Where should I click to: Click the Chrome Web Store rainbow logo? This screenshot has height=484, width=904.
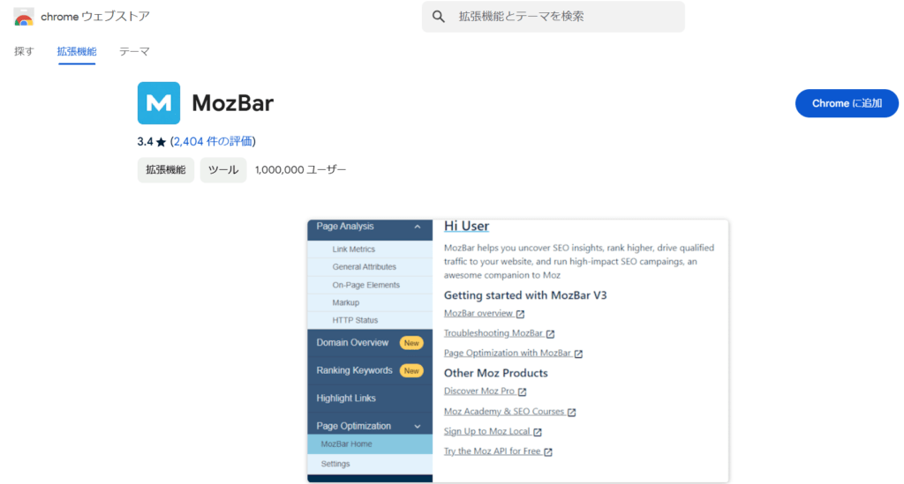(x=24, y=17)
